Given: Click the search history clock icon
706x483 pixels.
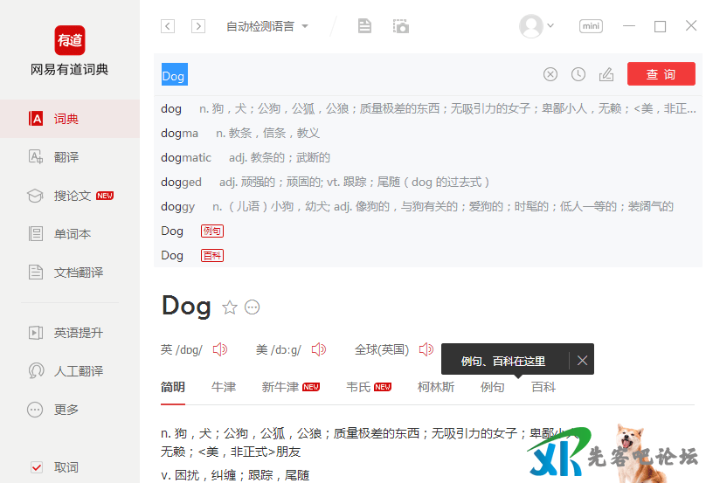Looking at the screenshot, I should pyautogui.click(x=578, y=75).
